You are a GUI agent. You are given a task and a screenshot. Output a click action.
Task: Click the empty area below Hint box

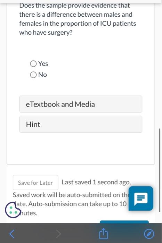(81, 148)
